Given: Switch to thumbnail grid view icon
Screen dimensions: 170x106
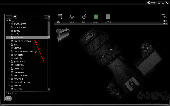Looking at the screenshot, I should [165, 22].
